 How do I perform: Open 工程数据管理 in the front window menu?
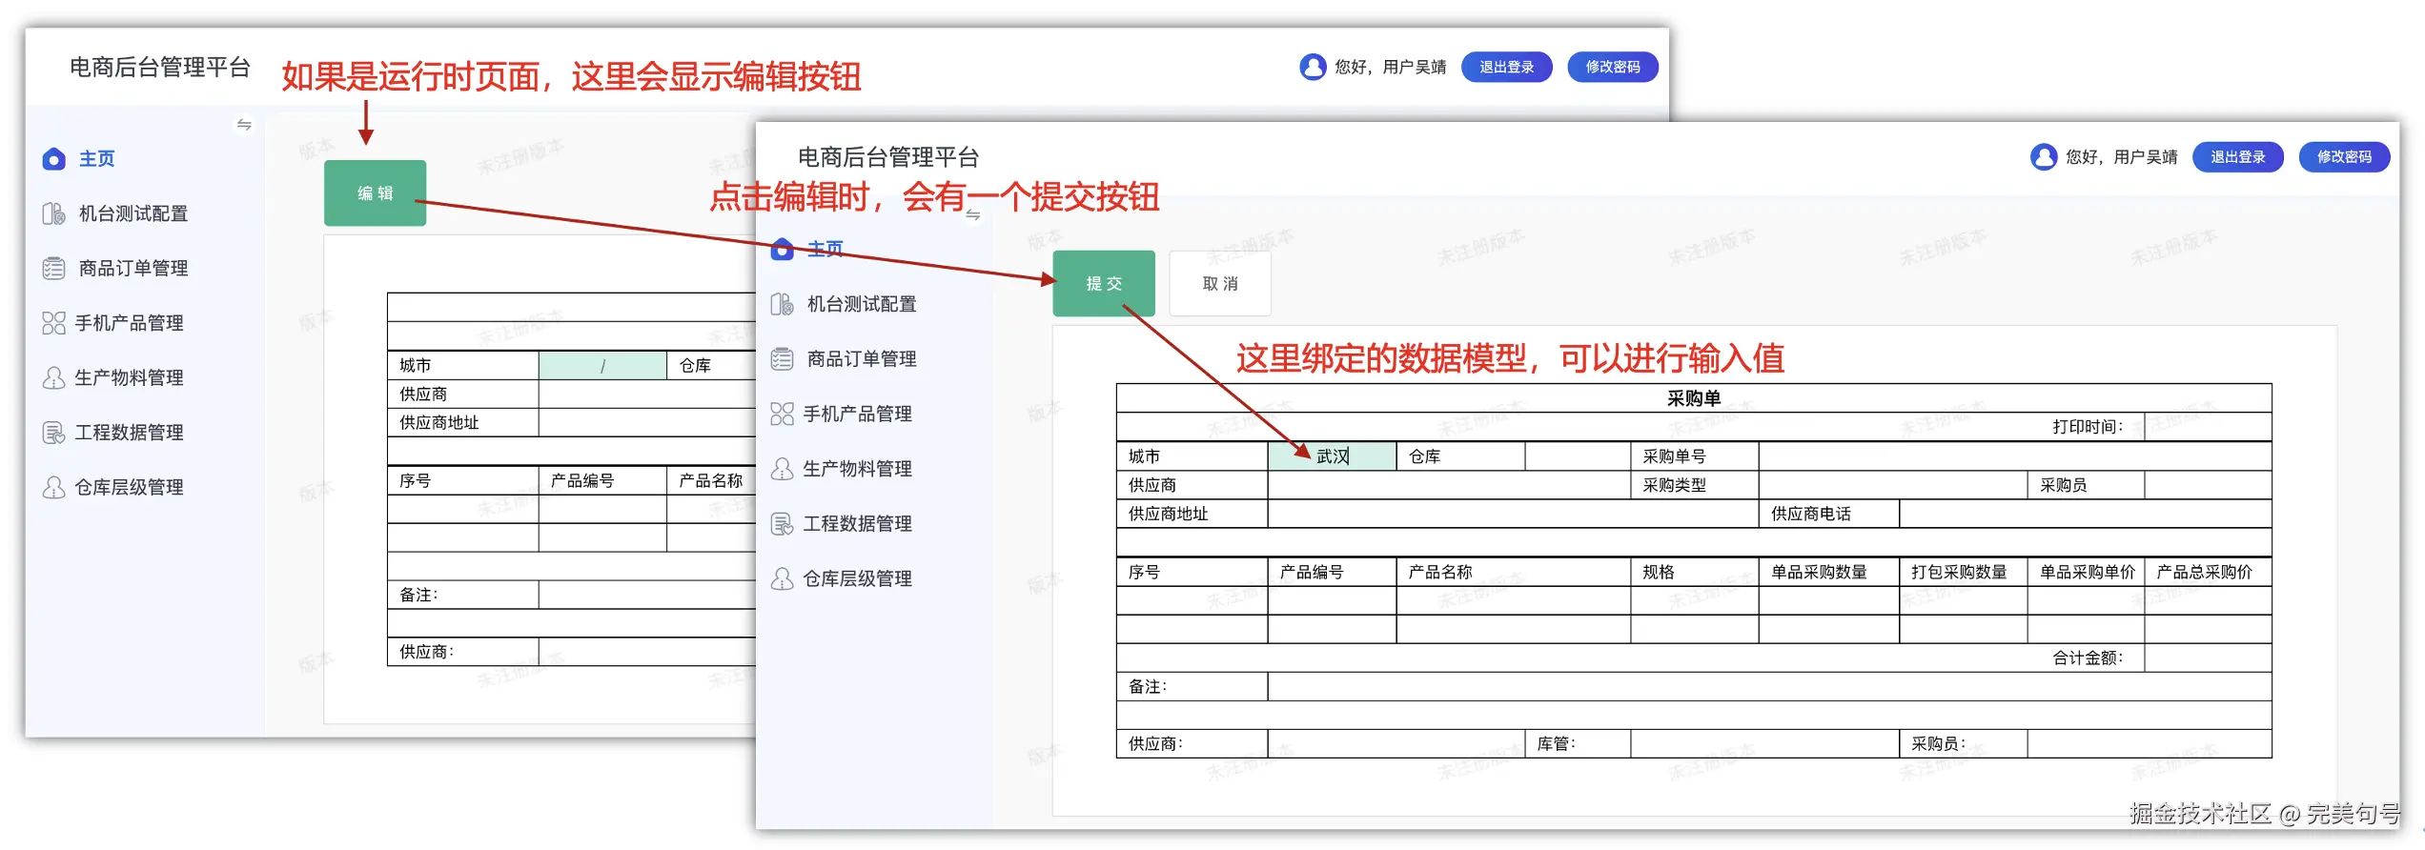(857, 523)
